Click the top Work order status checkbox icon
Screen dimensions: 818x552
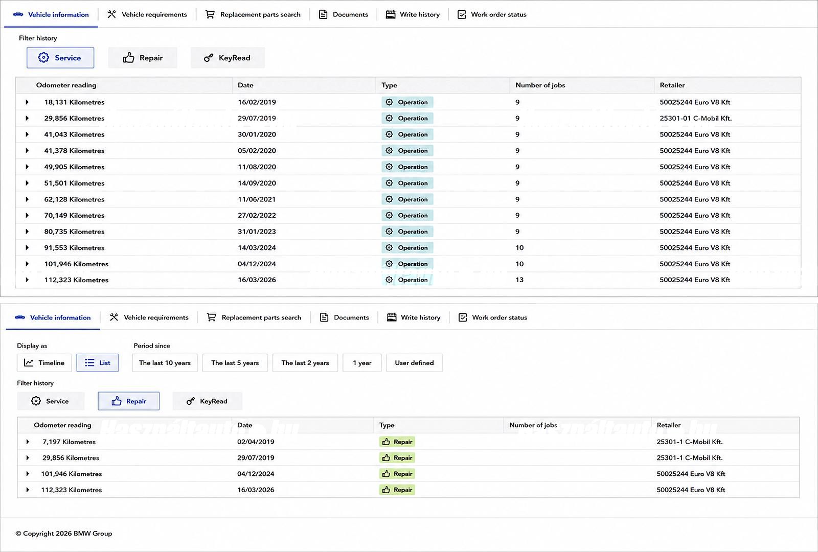[462, 14]
